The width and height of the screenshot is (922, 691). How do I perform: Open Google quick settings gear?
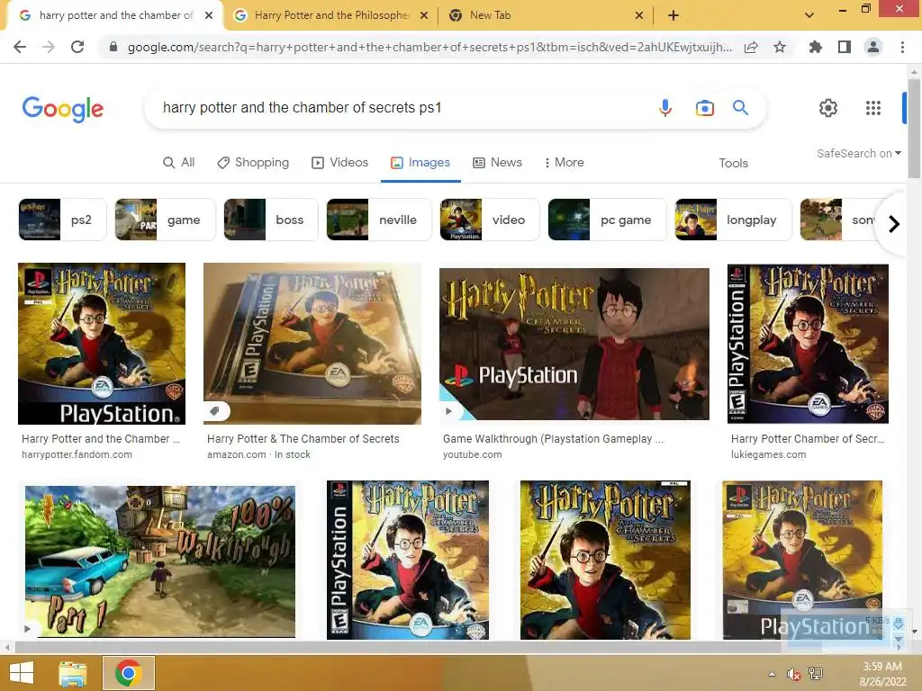coord(828,108)
